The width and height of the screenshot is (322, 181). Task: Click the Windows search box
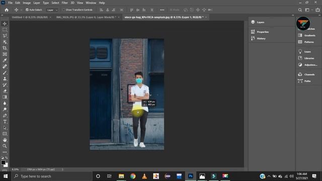(x=52, y=176)
